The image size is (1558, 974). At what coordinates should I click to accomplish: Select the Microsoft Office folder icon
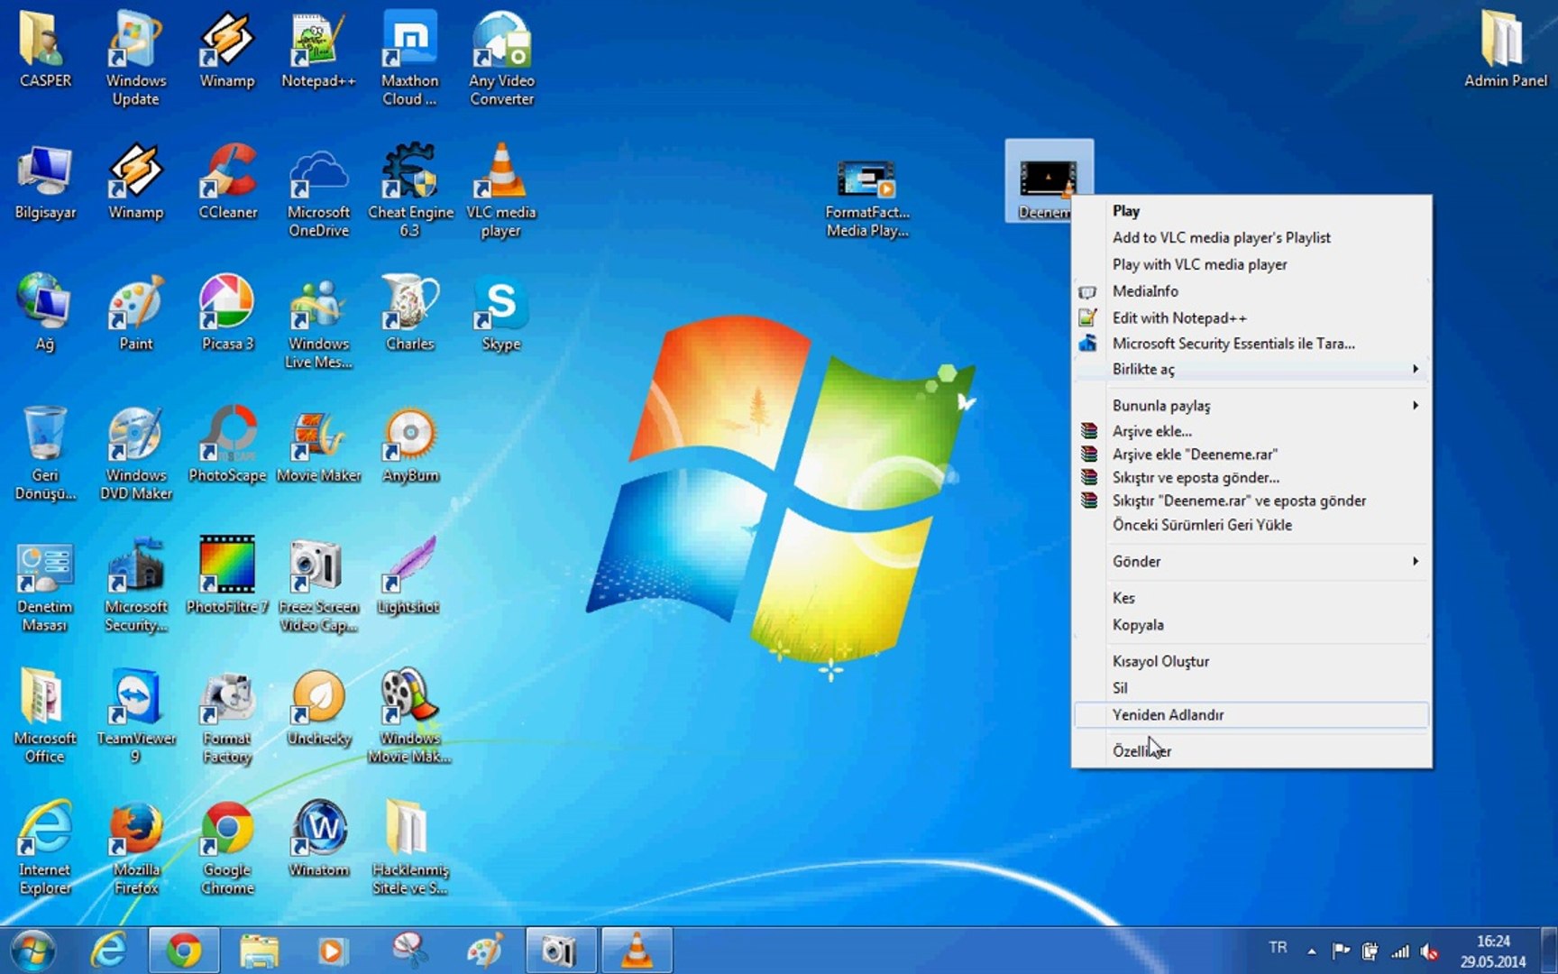point(45,717)
